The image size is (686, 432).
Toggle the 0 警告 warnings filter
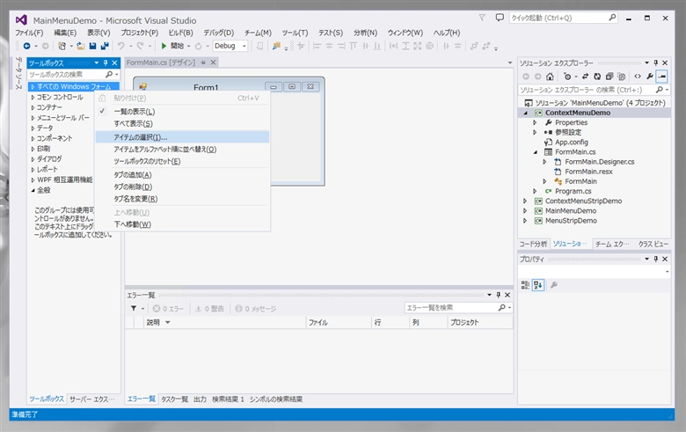[209, 309]
